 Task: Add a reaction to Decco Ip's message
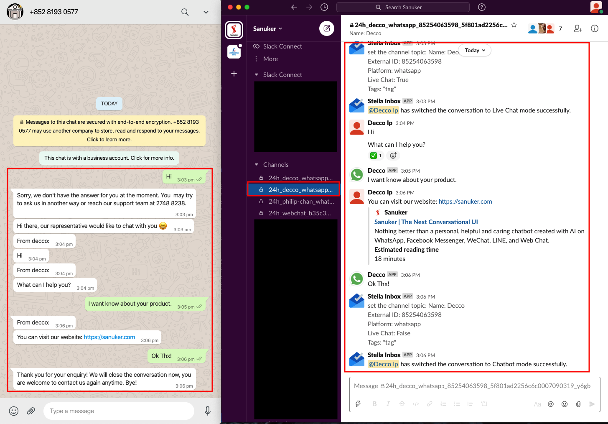point(393,156)
